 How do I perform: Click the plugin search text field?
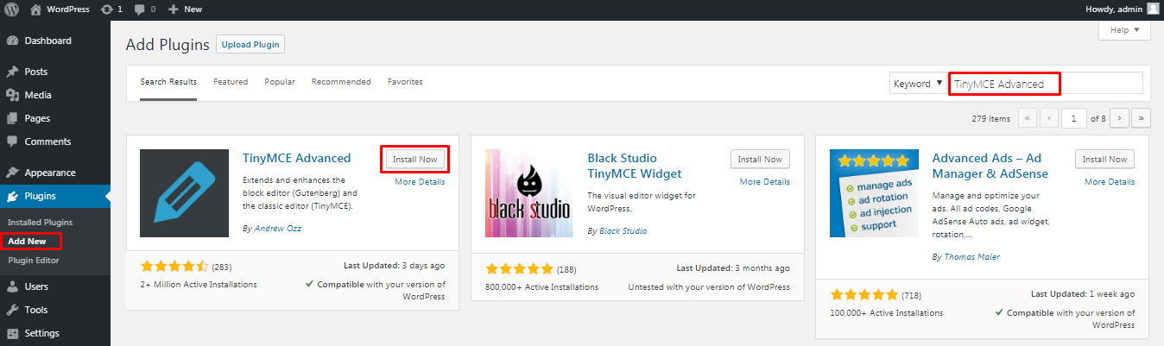click(x=1046, y=84)
